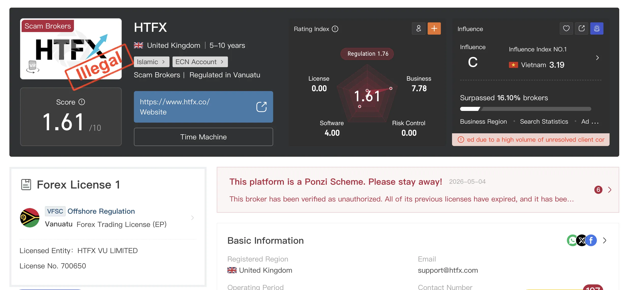621x290 pixels.
Task: Expand the Influence Index details chevron
Action: pos(597,58)
